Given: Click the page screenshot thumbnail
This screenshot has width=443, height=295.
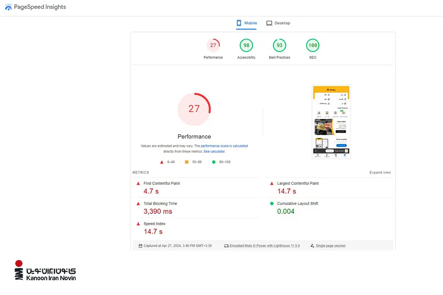Looking at the screenshot, I should coord(331,121).
